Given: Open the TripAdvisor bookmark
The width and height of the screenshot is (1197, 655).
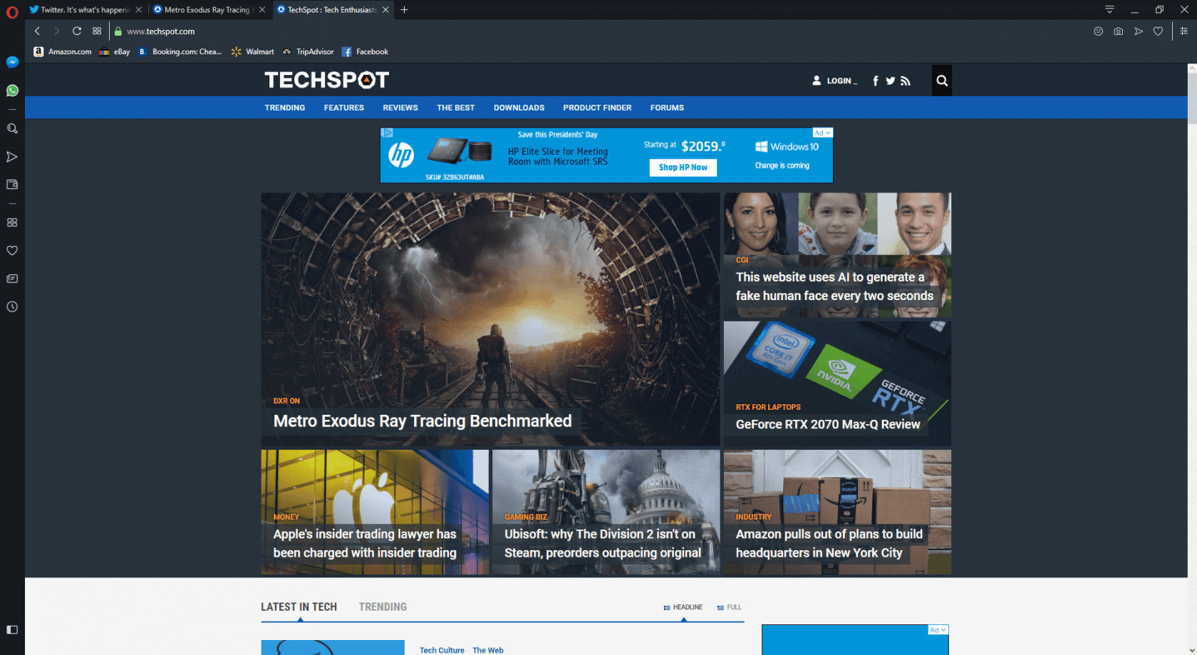Looking at the screenshot, I should [x=308, y=52].
